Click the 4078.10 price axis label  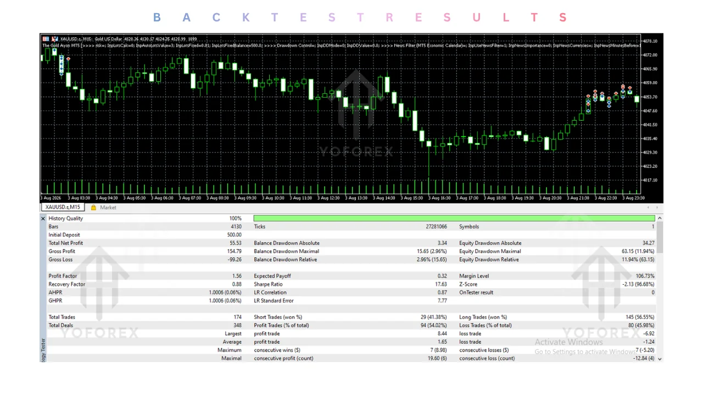point(650,41)
